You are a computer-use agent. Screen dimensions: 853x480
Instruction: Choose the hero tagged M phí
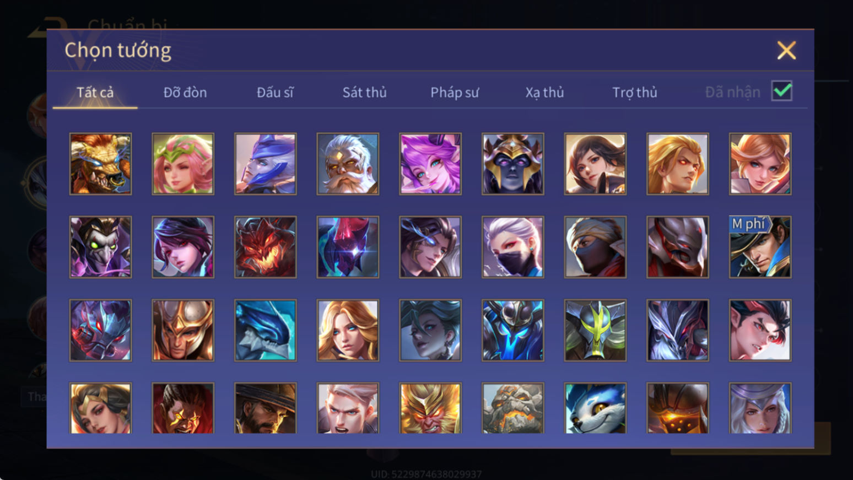point(760,247)
